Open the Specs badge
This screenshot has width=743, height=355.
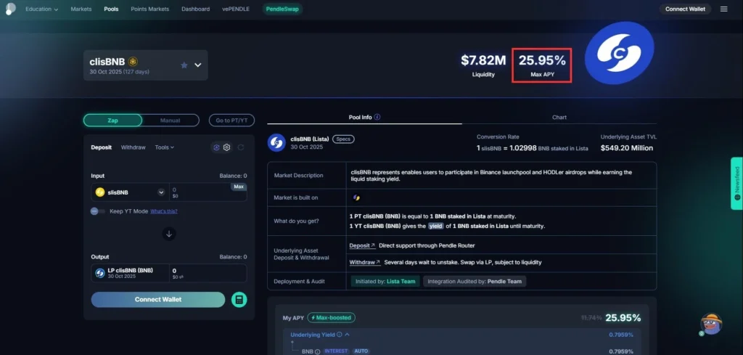[x=343, y=139]
